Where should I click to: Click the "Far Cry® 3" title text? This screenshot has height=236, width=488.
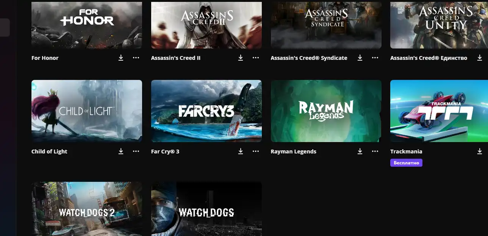[x=165, y=152]
